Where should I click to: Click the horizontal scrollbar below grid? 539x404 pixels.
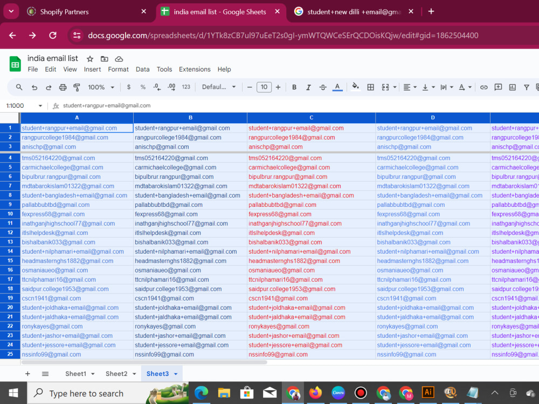(144, 362)
